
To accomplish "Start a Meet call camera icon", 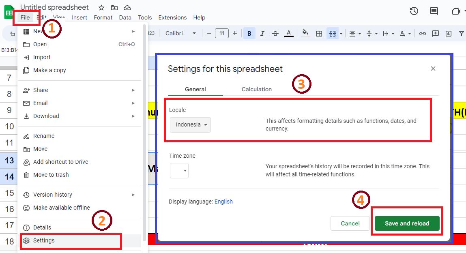I will click(x=455, y=11).
